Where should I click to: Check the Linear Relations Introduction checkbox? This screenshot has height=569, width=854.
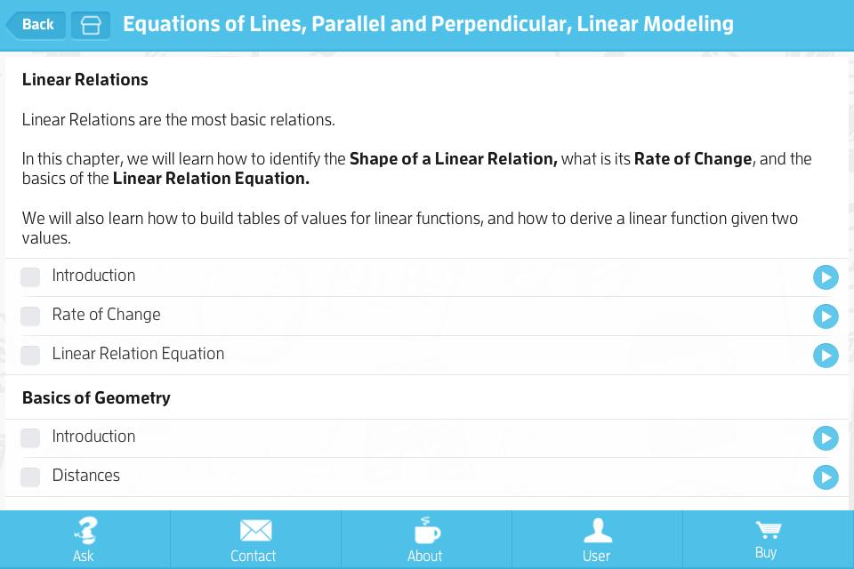coord(30,277)
